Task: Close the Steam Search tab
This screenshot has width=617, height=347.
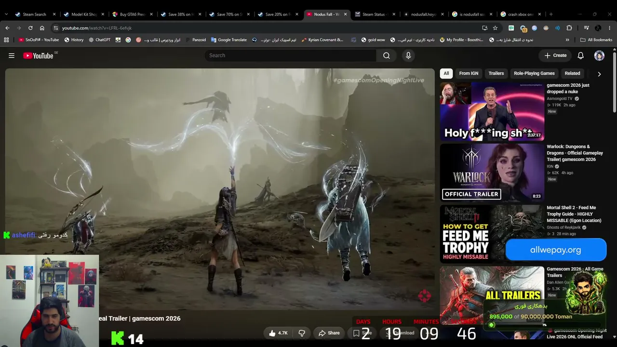Action: 54,14
